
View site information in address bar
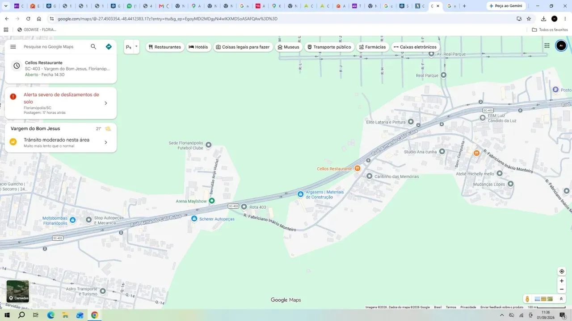coord(52,19)
